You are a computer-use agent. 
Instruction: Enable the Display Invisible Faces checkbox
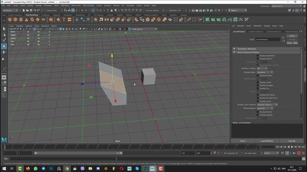click(258, 98)
